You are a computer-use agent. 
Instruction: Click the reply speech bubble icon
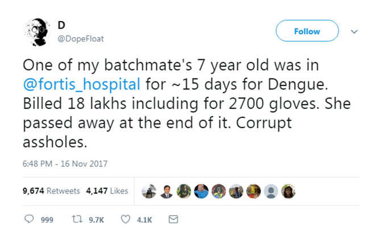pos(30,219)
